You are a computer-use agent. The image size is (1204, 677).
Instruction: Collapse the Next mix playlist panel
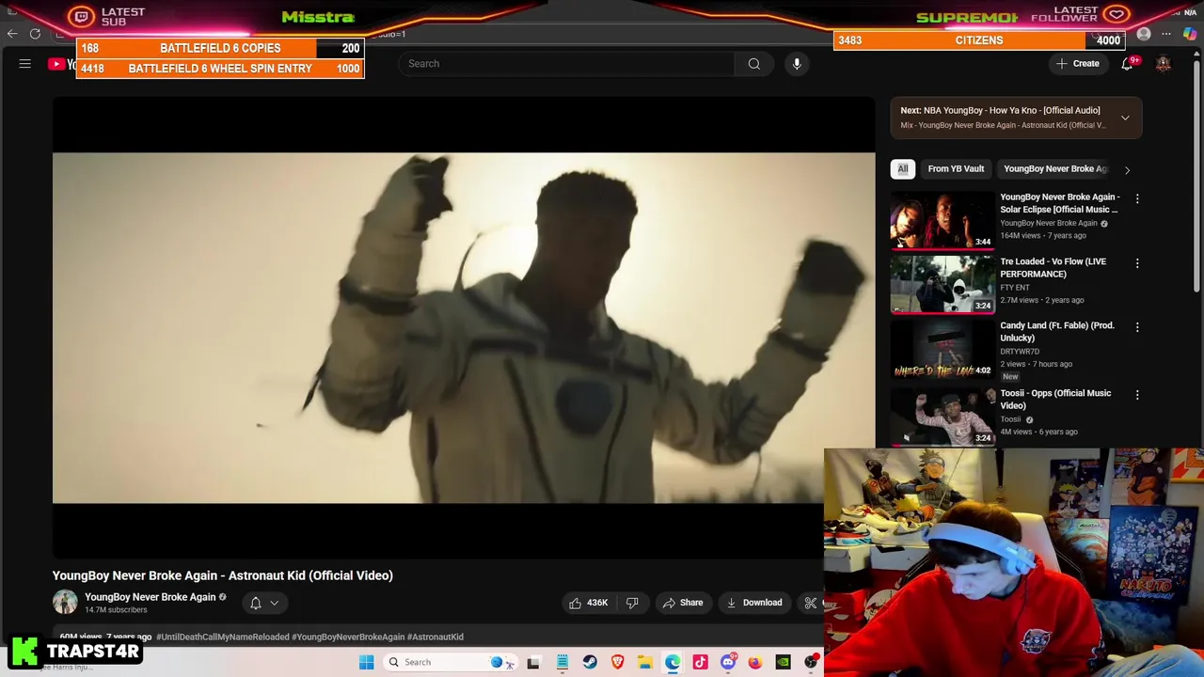point(1125,118)
